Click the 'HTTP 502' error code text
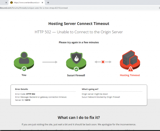Viewport: 160px width, 131px height. coord(31,94)
